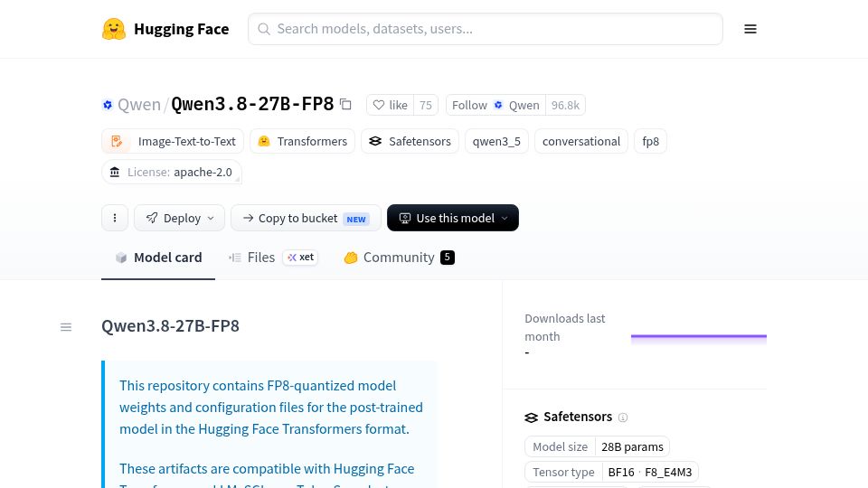868x488 pixels.
Task: Open the Qwen3.8-27B-FP8 title link
Action: pyautogui.click(x=252, y=104)
